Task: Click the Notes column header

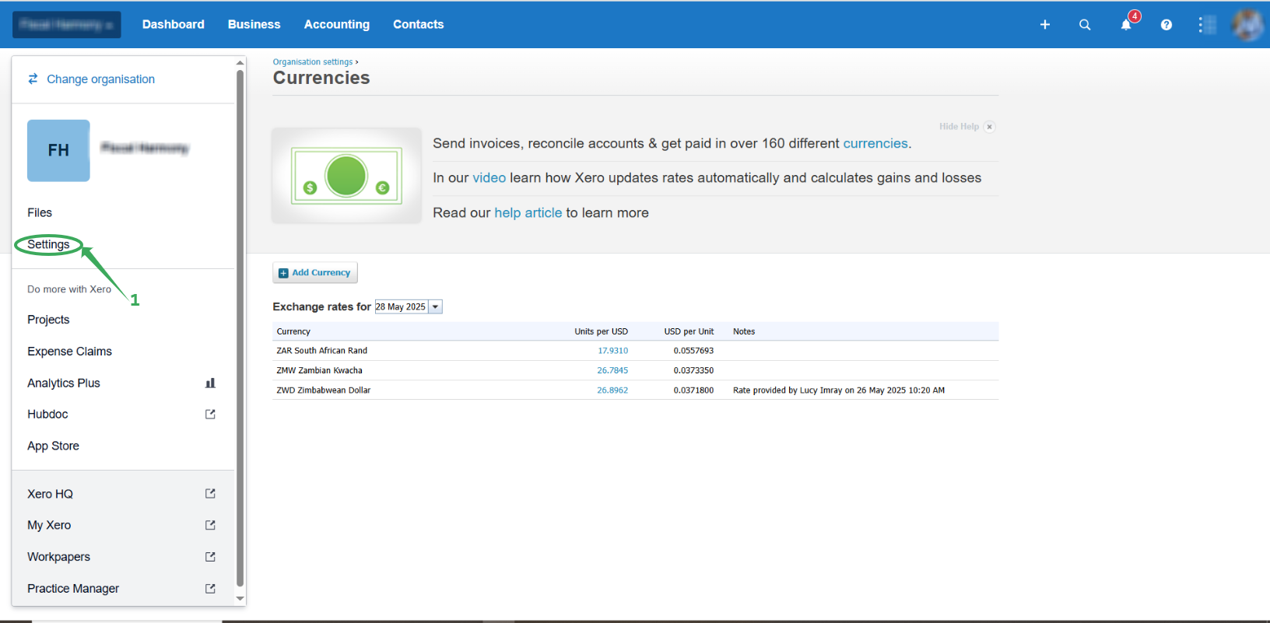Action: [744, 331]
